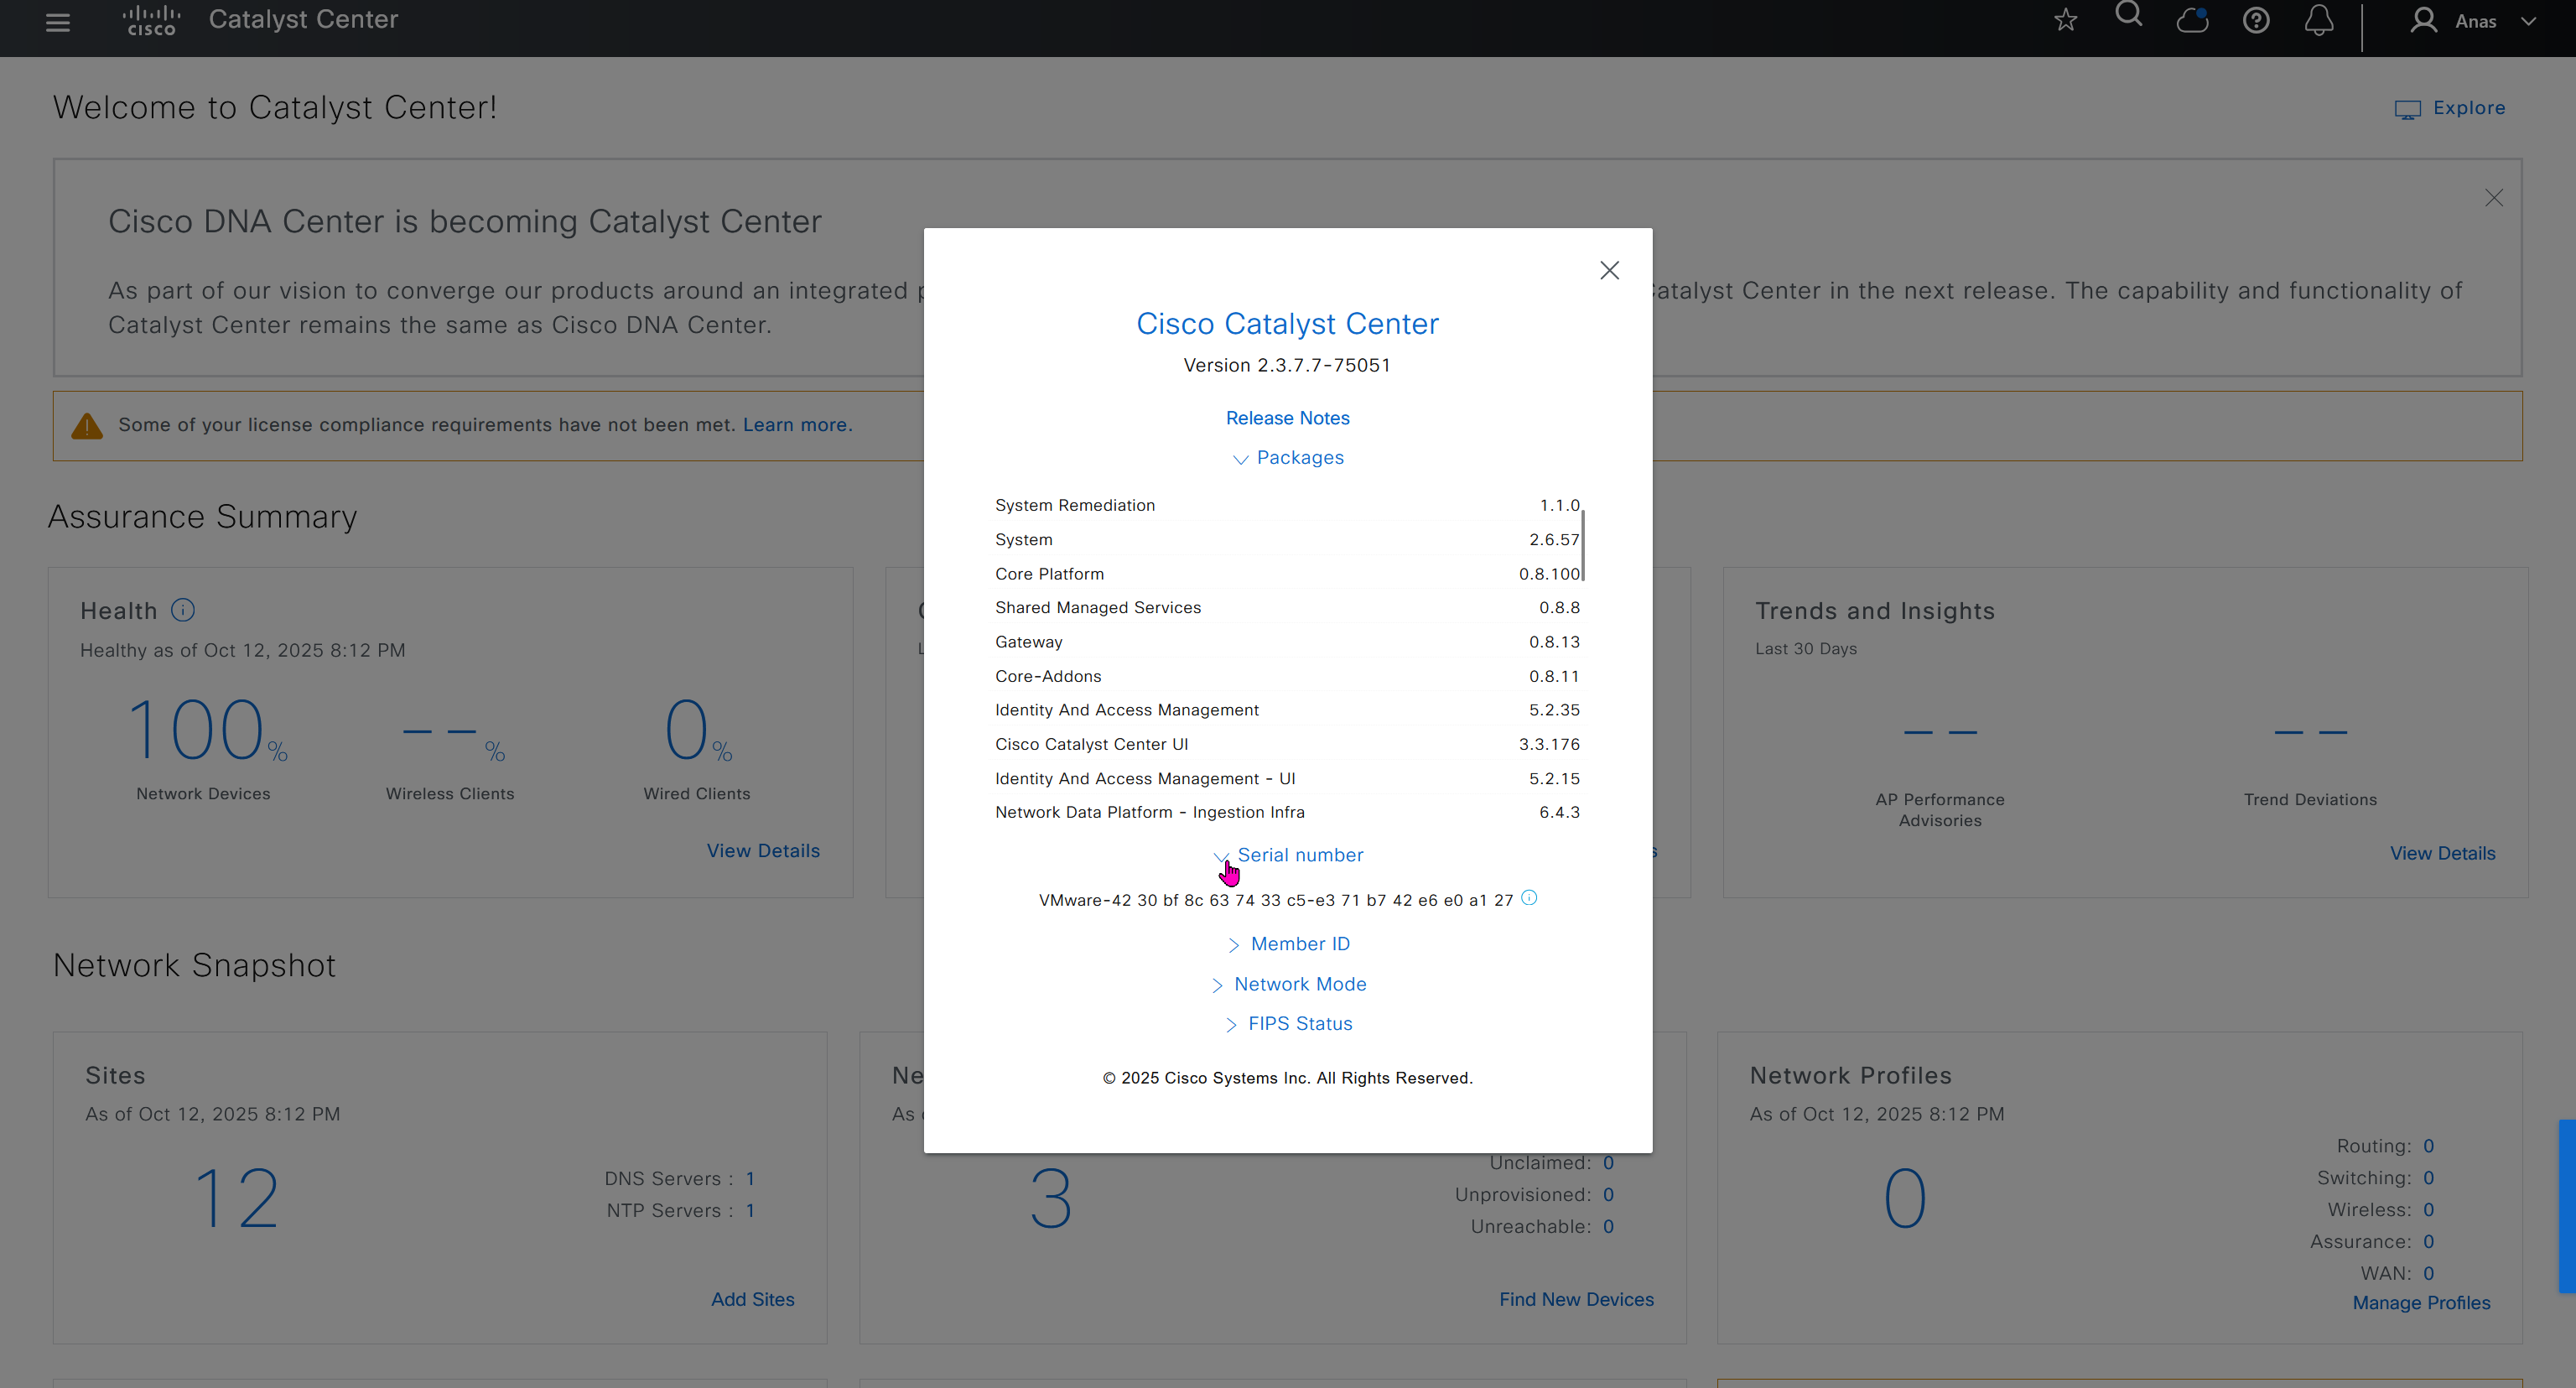Screen dimensions: 2576x1388
Task: Click Manage Profiles link
Action: tap(2421, 1303)
